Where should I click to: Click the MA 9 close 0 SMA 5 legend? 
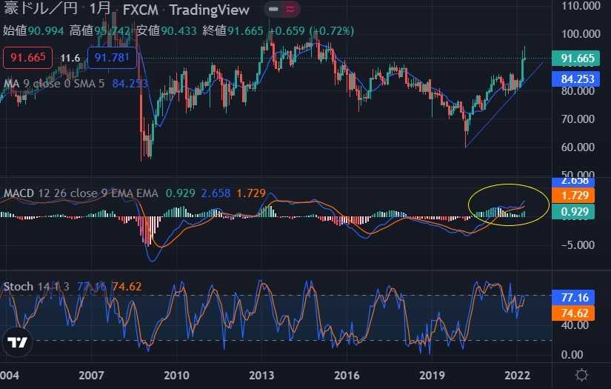tap(54, 84)
